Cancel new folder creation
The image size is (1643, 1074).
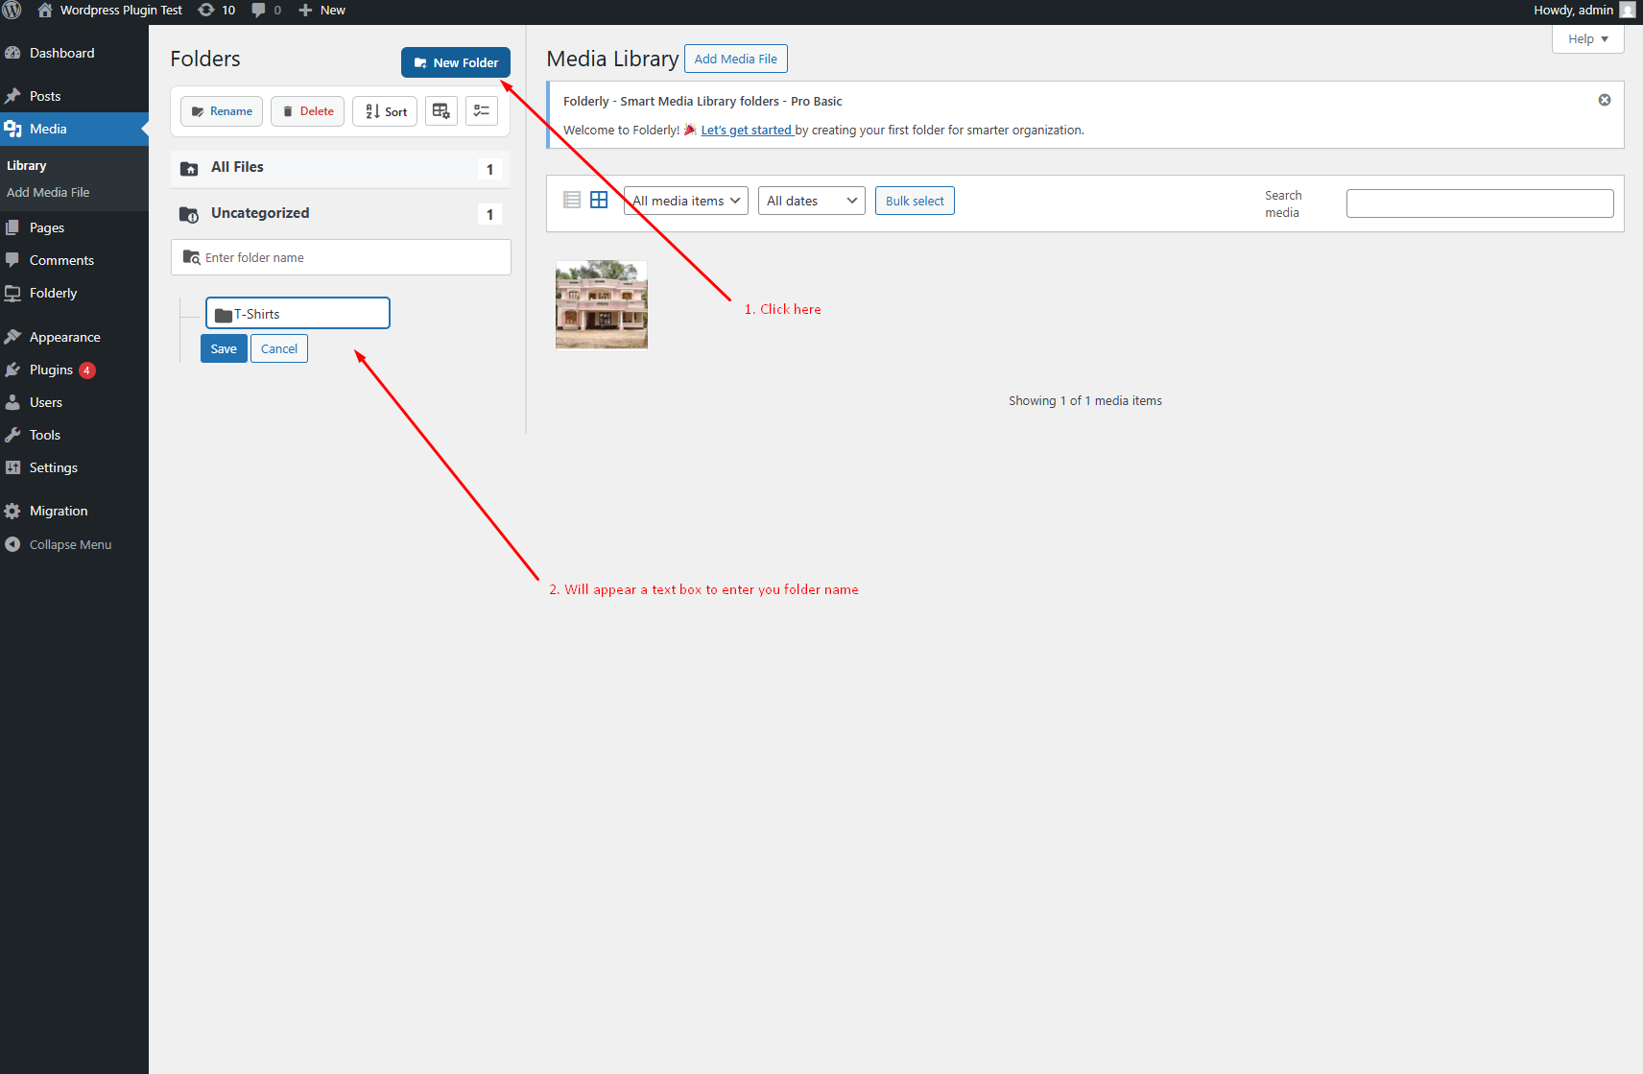coord(279,348)
